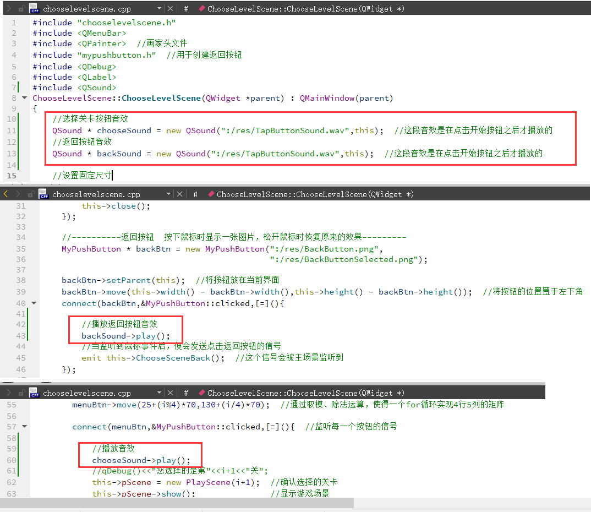Collapse the lambda fold arrow at line 57
Image resolution: width=591 pixels, height=512 pixels.
[25, 427]
